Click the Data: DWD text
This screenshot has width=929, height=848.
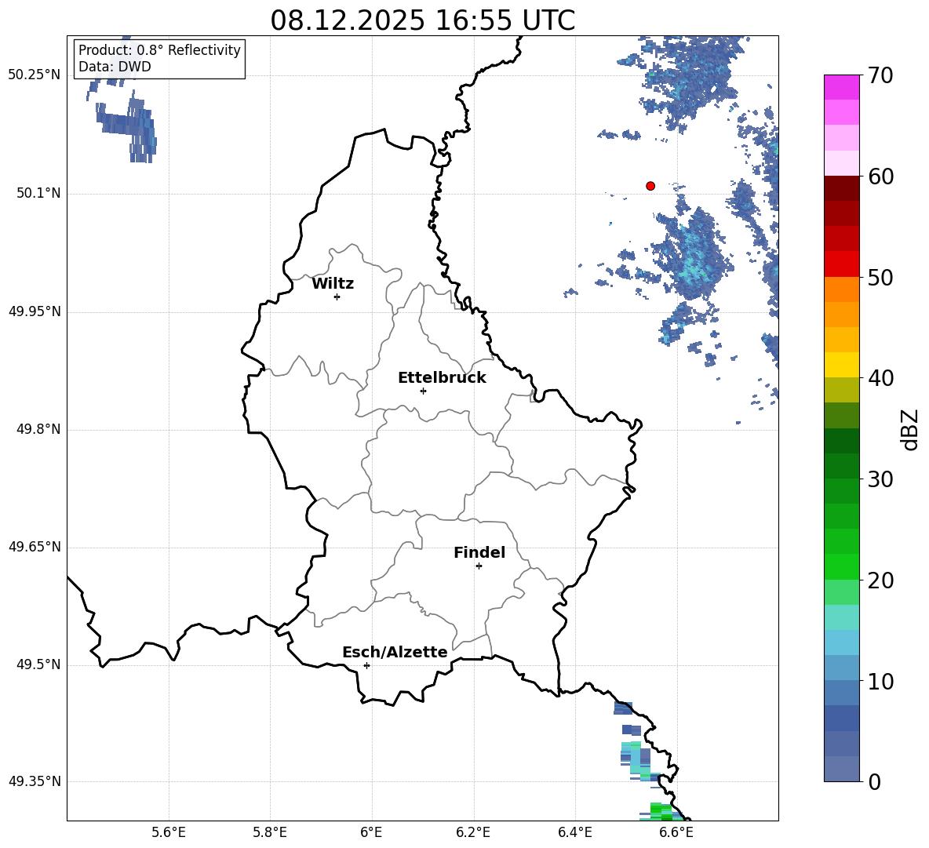click(115, 67)
